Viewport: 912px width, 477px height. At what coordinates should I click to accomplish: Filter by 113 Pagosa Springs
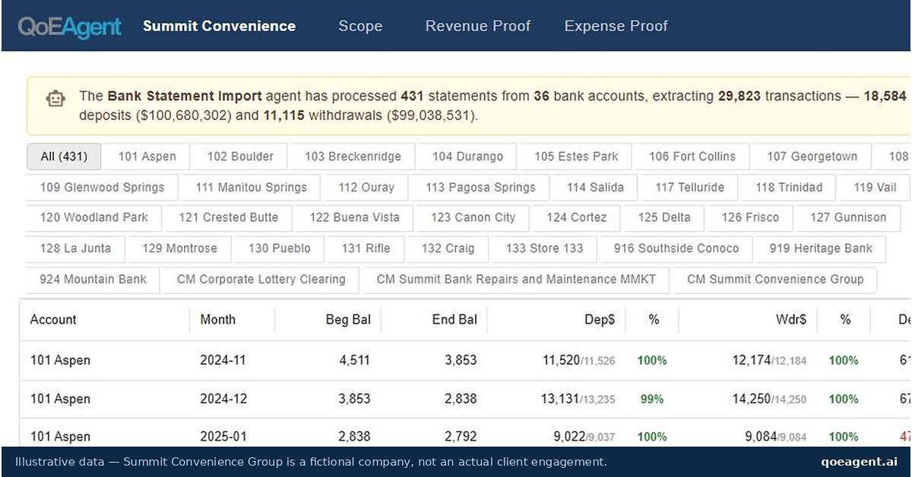coord(480,188)
